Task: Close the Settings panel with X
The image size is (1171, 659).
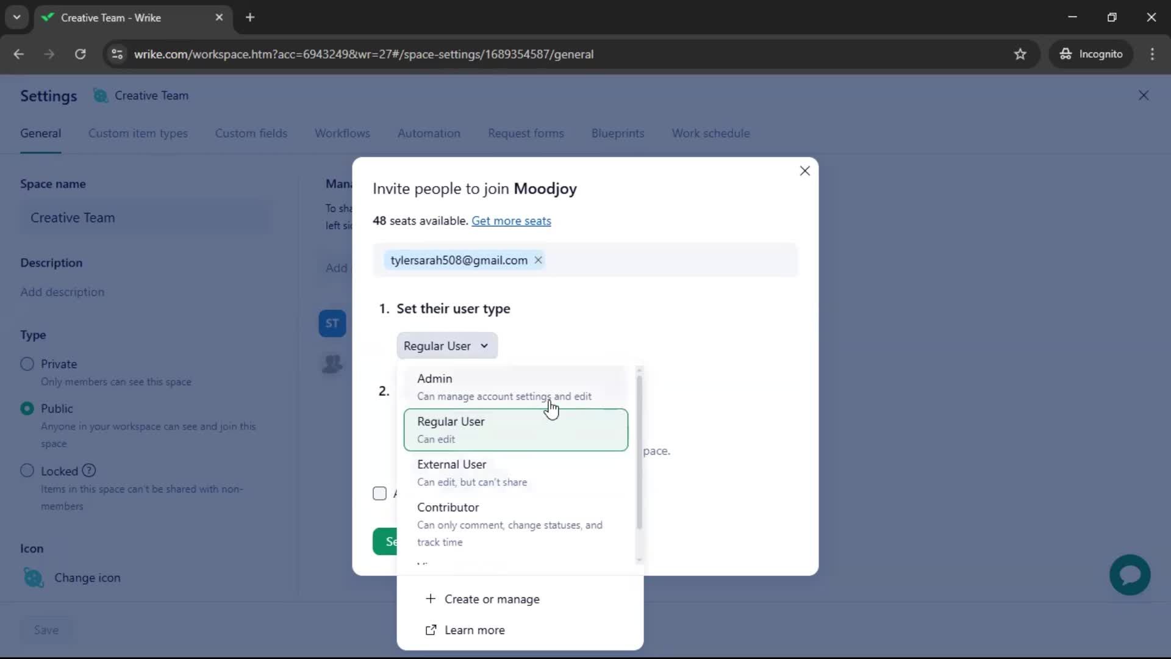Action: coord(1144,96)
